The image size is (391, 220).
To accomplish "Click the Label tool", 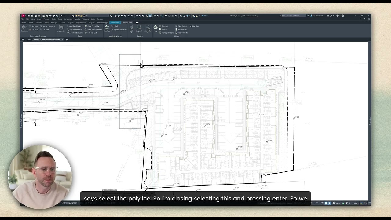I will point(115,26).
